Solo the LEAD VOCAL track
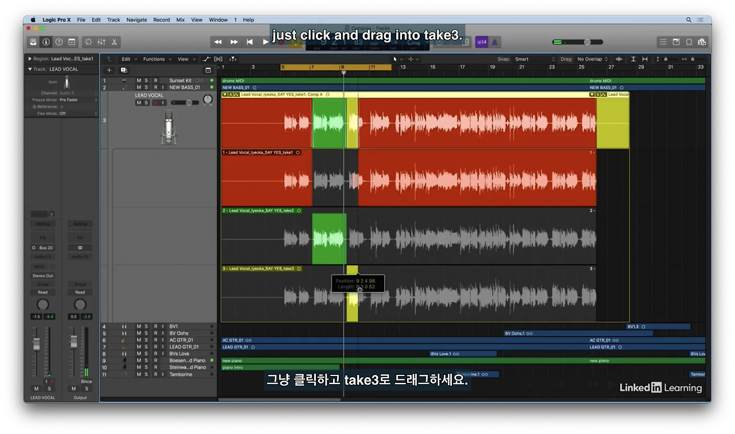735x434 pixels. pyautogui.click(x=146, y=103)
